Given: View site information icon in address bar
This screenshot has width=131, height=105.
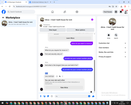Looking at the screenshot, I should click(14, 7).
